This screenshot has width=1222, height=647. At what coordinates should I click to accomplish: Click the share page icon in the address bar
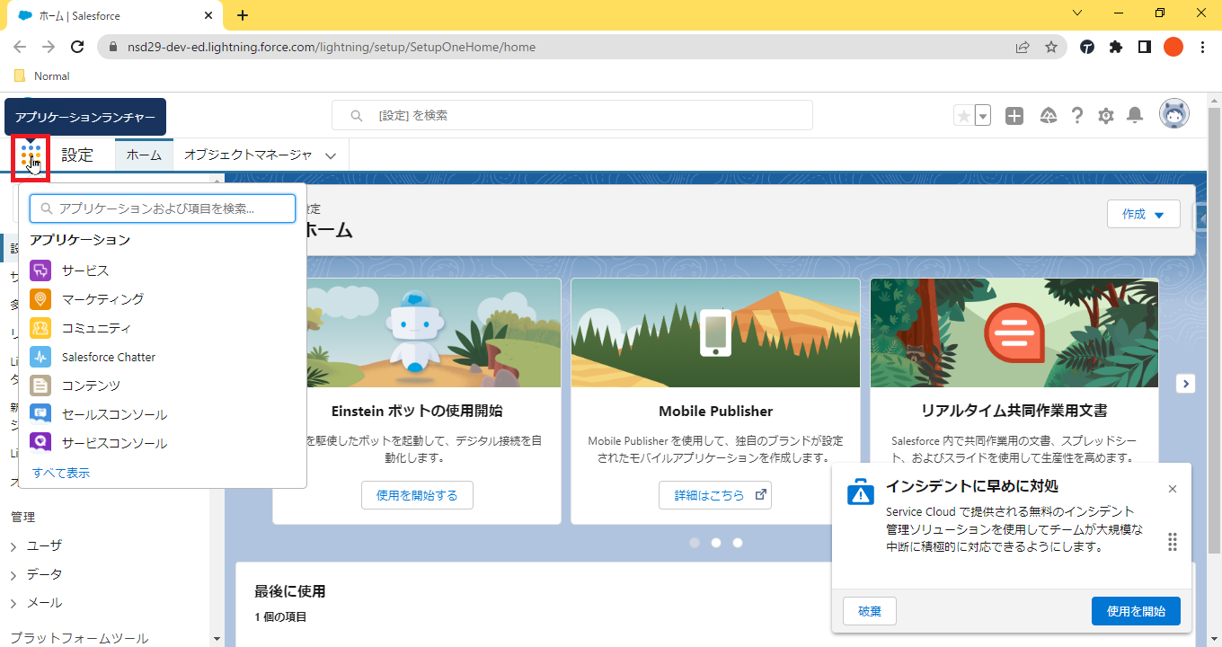click(x=1023, y=47)
